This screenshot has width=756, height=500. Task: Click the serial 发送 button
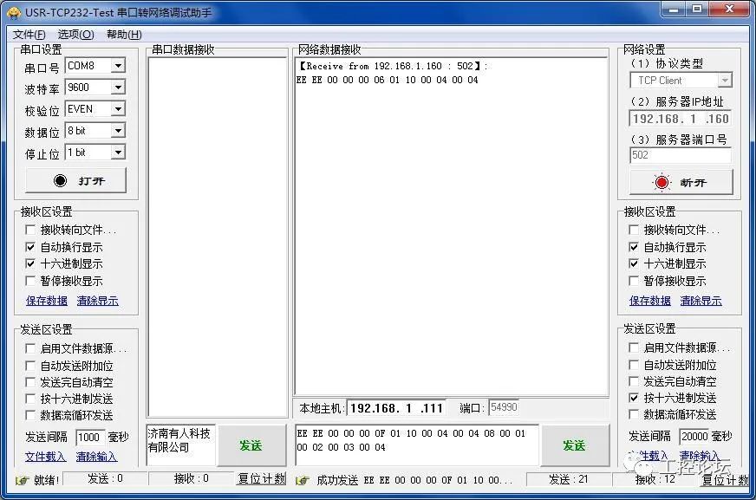coord(251,445)
